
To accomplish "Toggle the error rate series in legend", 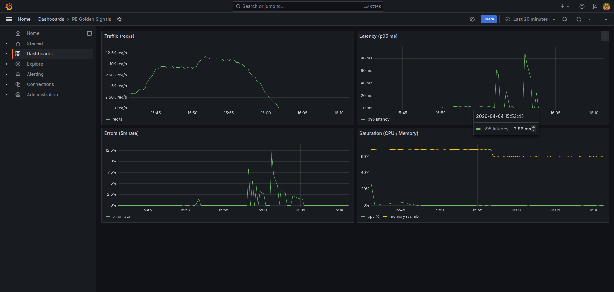I will (121, 217).
